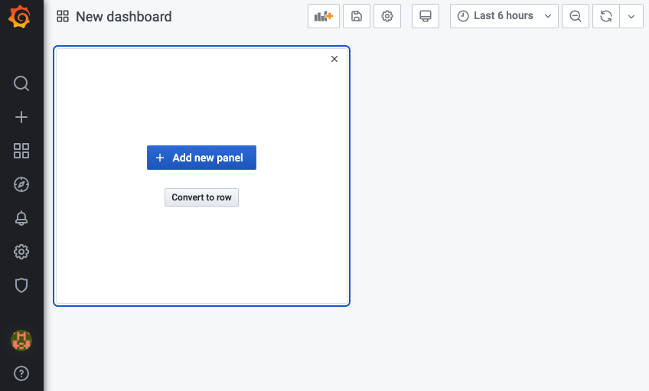The height and width of the screenshot is (391, 649).
Task: Click the user profile avatar
Action: (21, 340)
